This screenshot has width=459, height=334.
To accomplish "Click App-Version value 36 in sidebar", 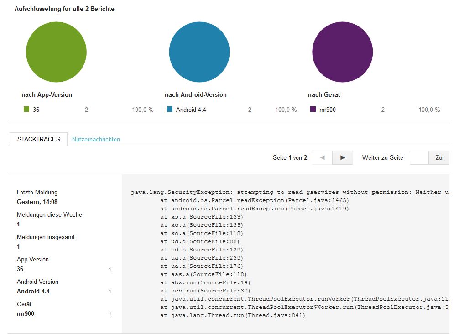I will 20,269.
